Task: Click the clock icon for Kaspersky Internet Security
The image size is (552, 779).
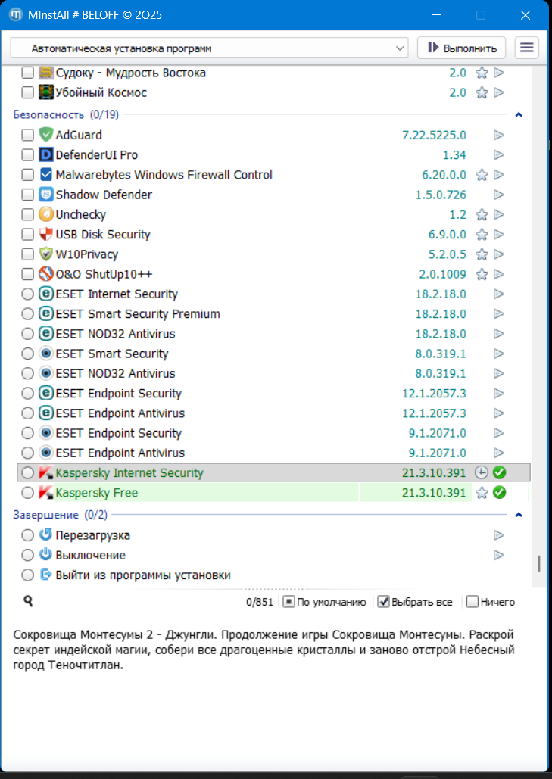Action: (481, 473)
